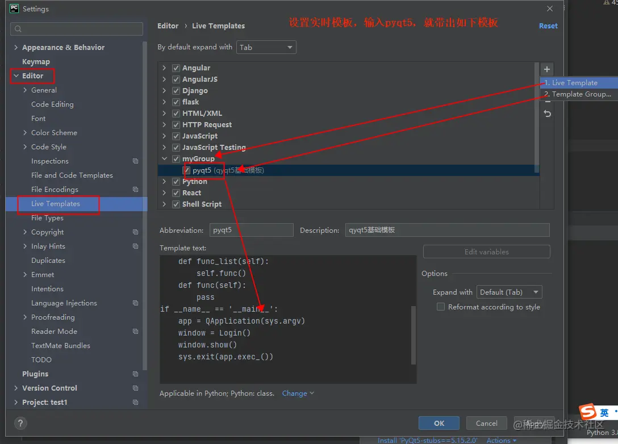The width and height of the screenshot is (618, 444).
Task: Click Install PyQt5-stubs link in background window
Action: [x=427, y=440]
